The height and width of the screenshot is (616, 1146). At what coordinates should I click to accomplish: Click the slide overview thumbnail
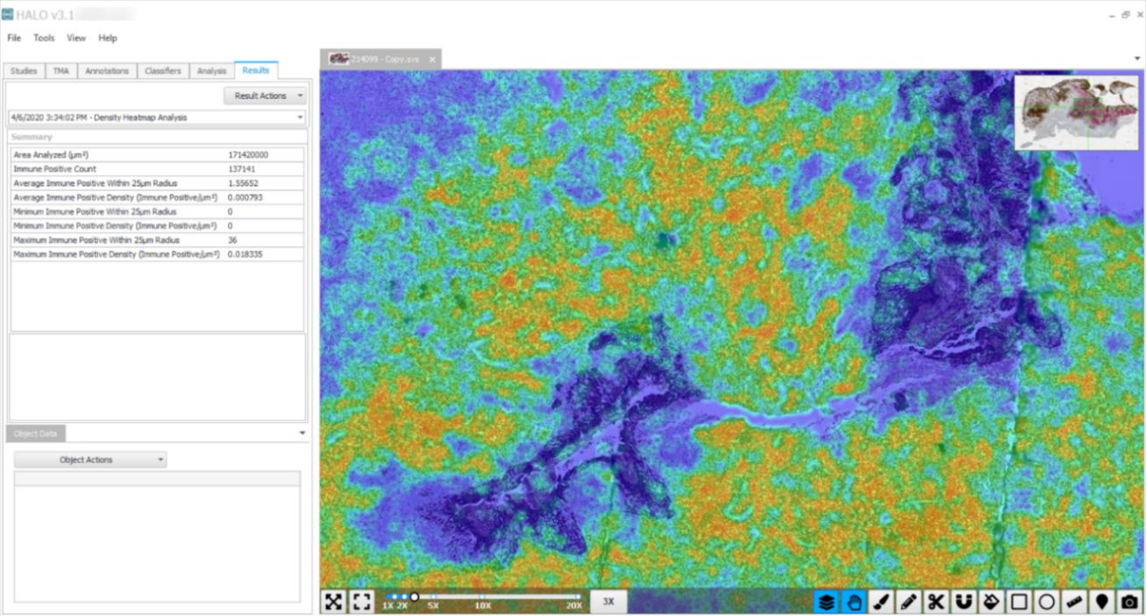point(1076,113)
